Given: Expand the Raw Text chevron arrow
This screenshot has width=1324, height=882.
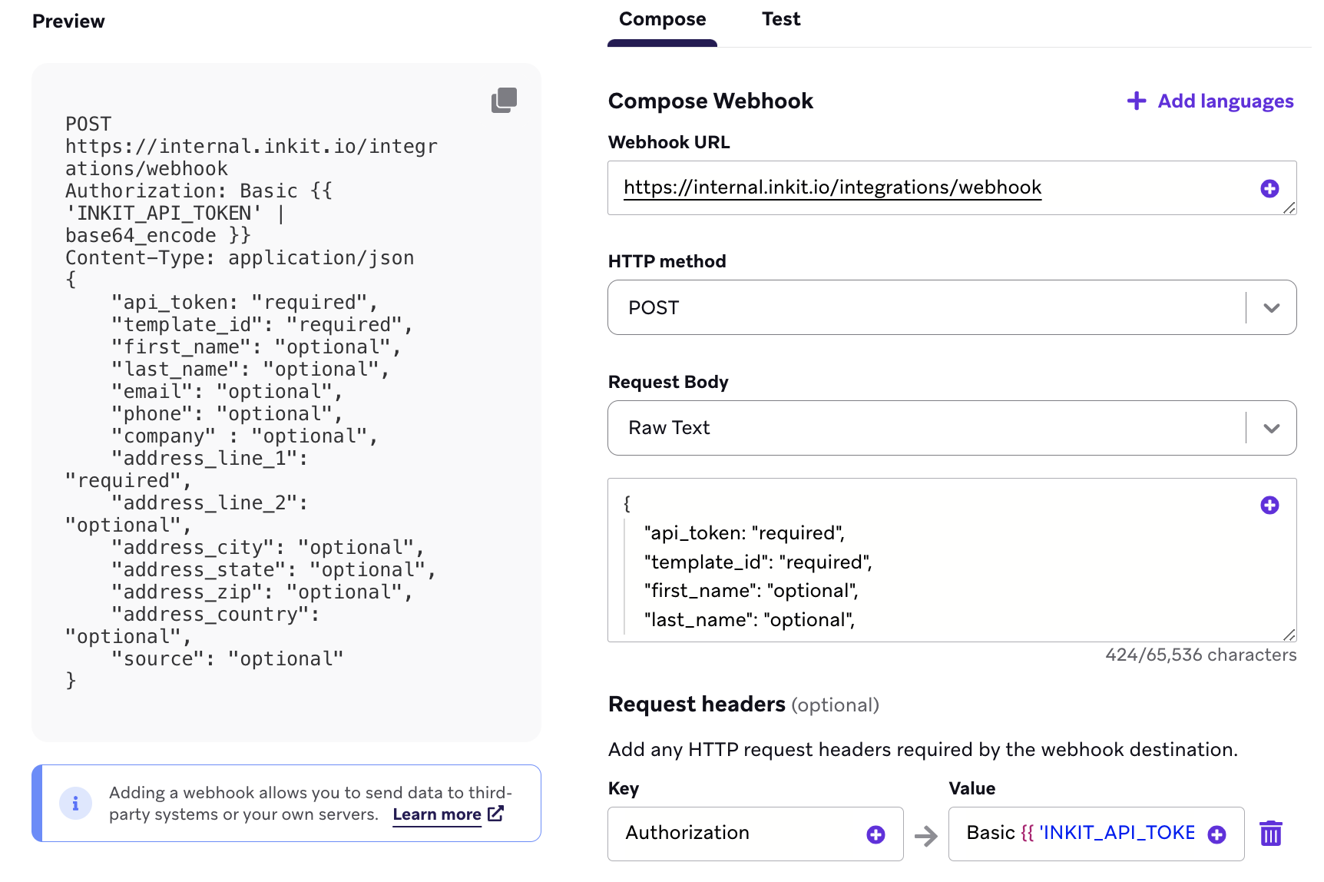Looking at the screenshot, I should point(1272,429).
